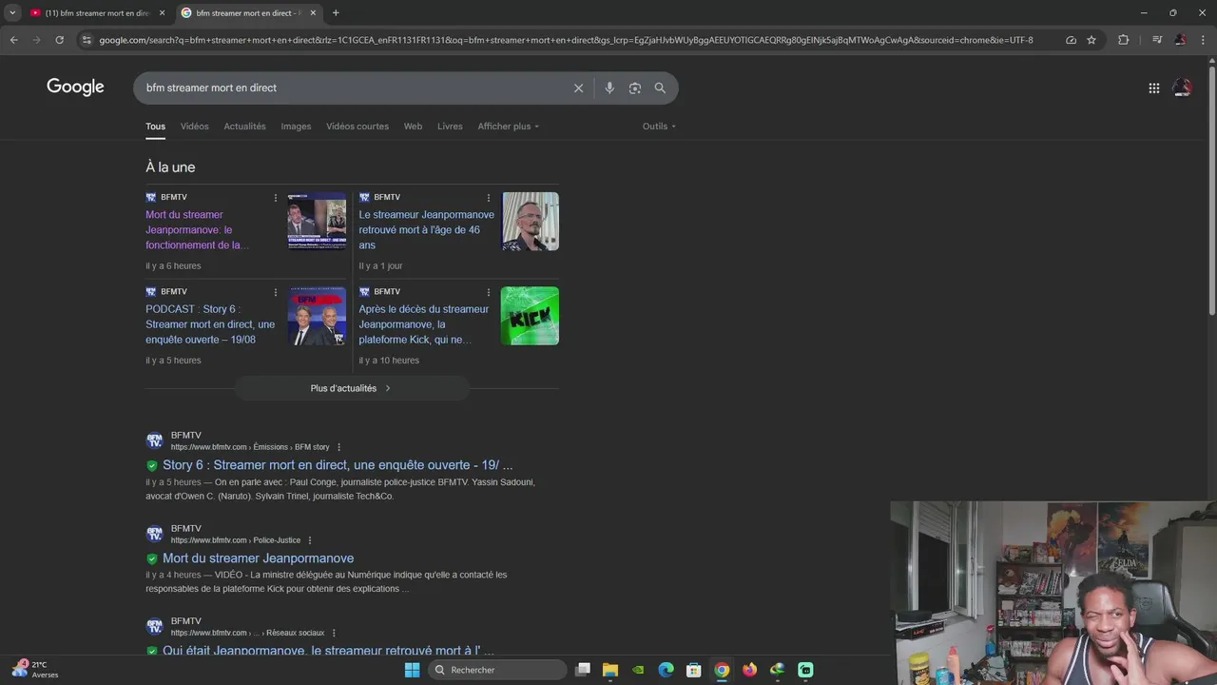Viewport: 1217px width, 685px height.
Task: Select the Vidéos search tab
Action: pyautogui.click(x=194, y=127)
